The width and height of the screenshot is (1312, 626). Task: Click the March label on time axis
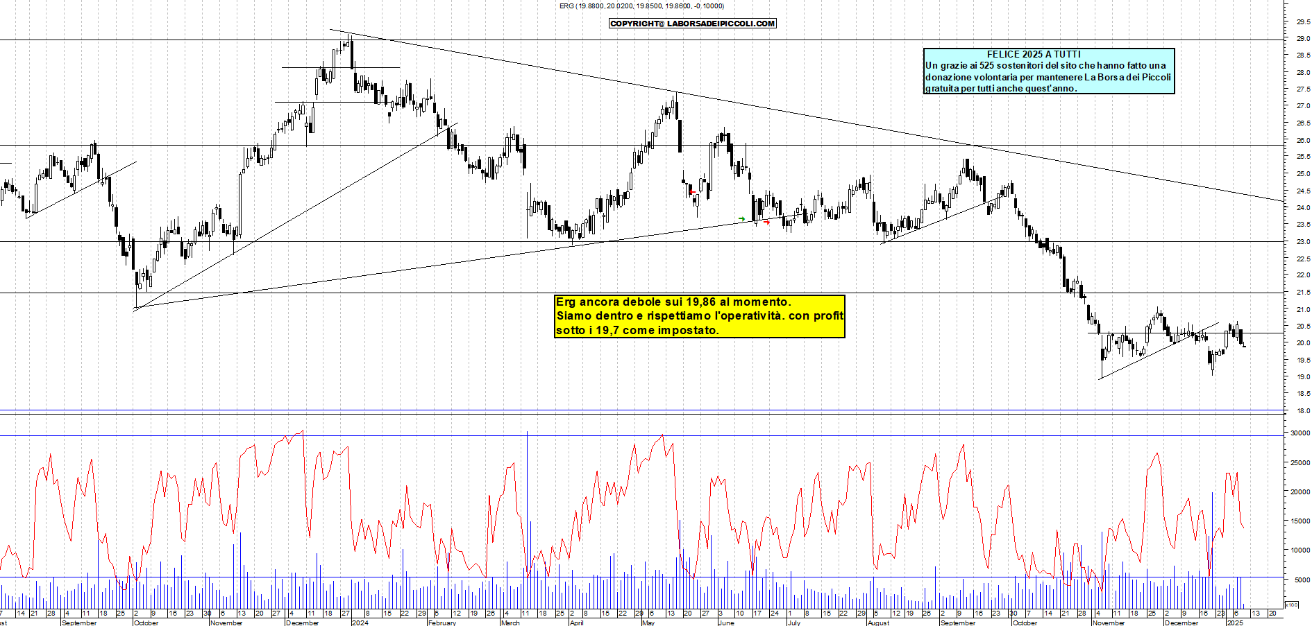[x=510, y=623]
